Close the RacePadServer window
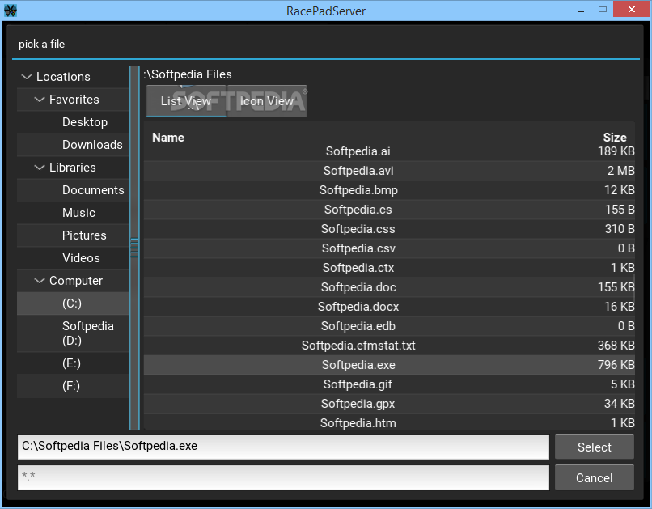 point(631,10)
